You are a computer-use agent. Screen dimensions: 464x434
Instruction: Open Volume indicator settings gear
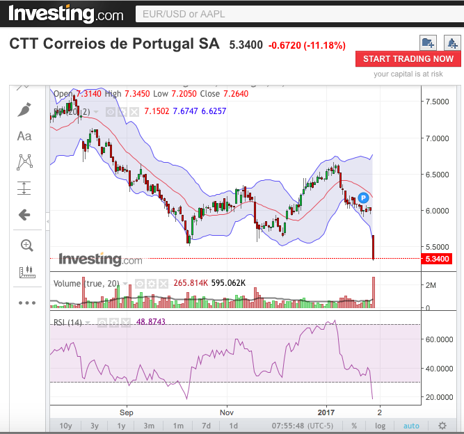click(x=152, y=284)
